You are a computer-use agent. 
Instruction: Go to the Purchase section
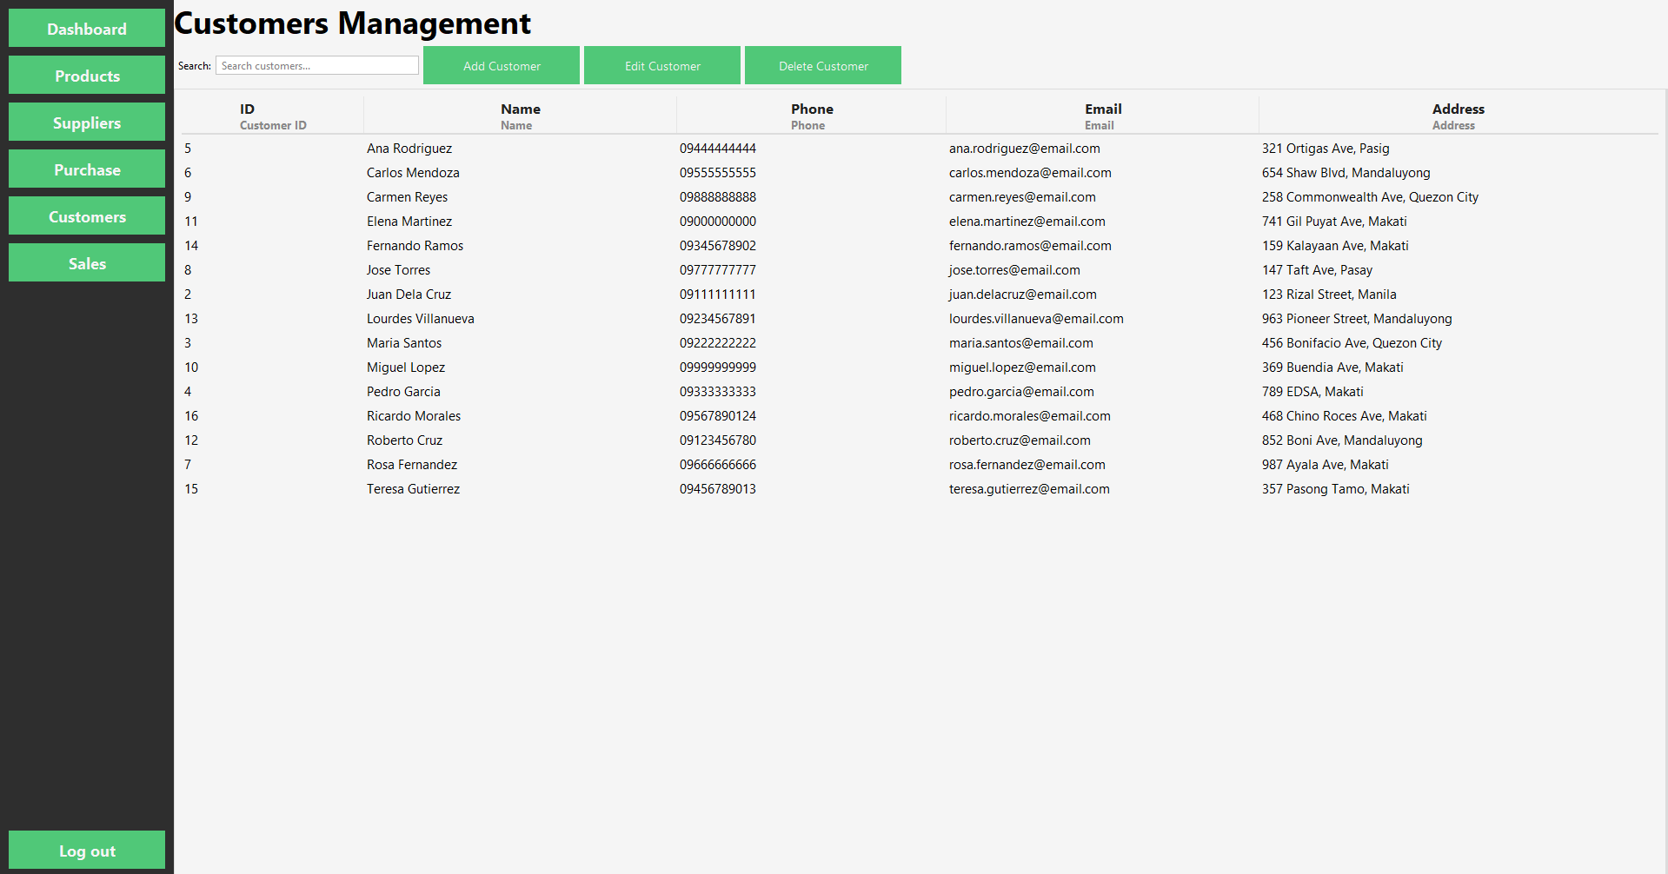pos(86,169)
